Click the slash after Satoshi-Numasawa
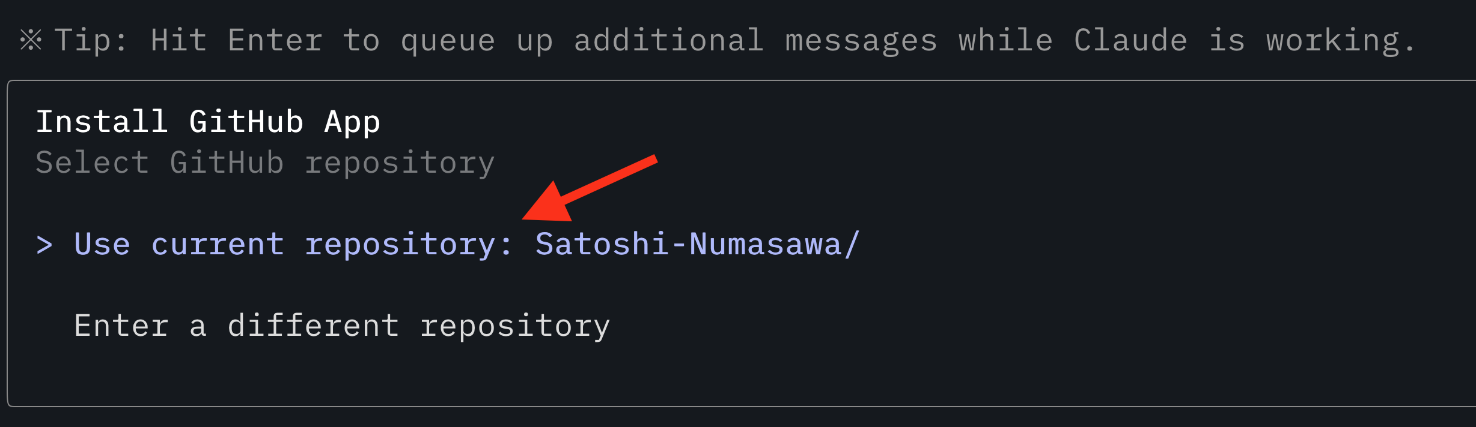The width and height of the screenshot is (1476, 427). click(x=853, y=244)
